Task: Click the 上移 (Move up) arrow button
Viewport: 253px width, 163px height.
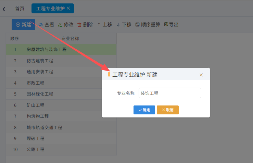Action: (105, 25)
